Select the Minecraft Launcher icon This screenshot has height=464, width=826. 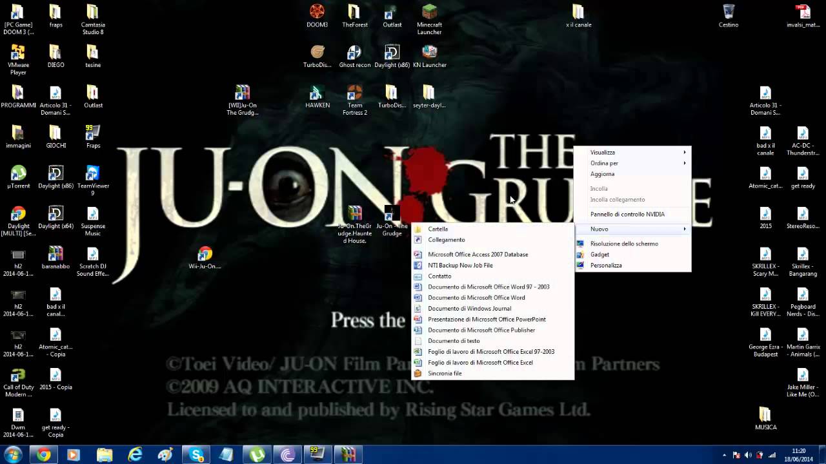point(429,19)
